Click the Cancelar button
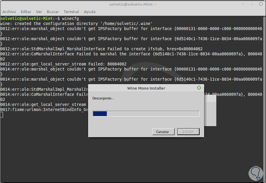Image resolution: width=266 pixels, height=183 pixels. pos(163,132)
